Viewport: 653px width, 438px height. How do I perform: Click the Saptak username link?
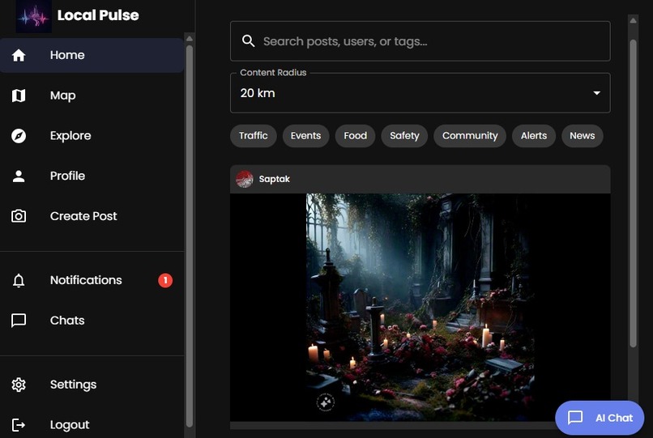pyautogui.click(x=275, y=179)
